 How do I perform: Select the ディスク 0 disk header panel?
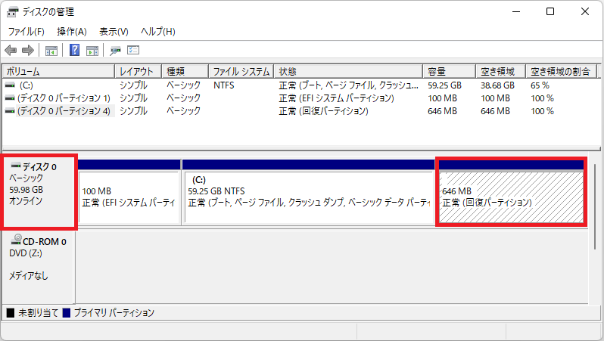[x=39, y=191]
